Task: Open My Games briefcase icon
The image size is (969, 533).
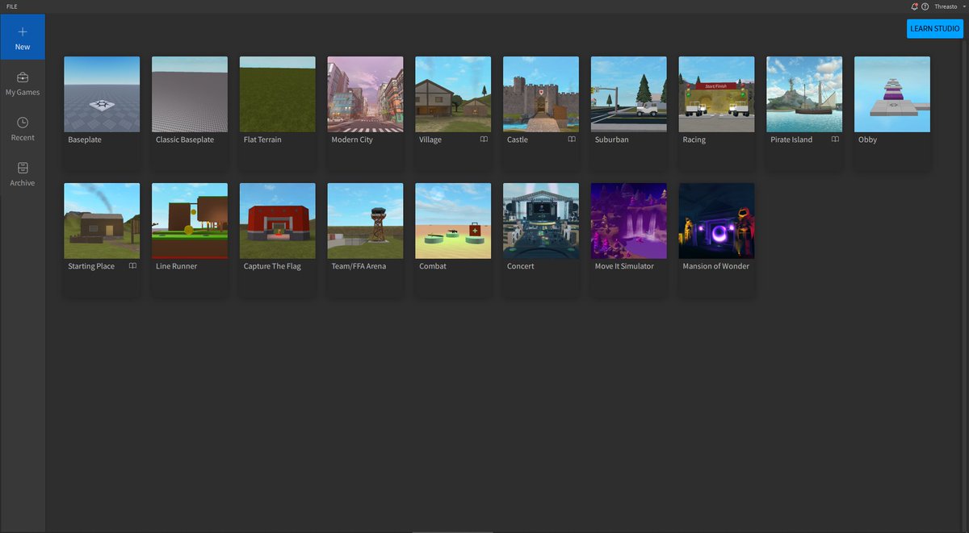Action: point(23,77)
